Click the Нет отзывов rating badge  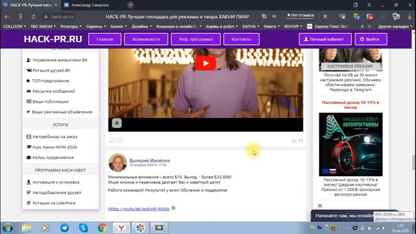[x=300, y=16]
